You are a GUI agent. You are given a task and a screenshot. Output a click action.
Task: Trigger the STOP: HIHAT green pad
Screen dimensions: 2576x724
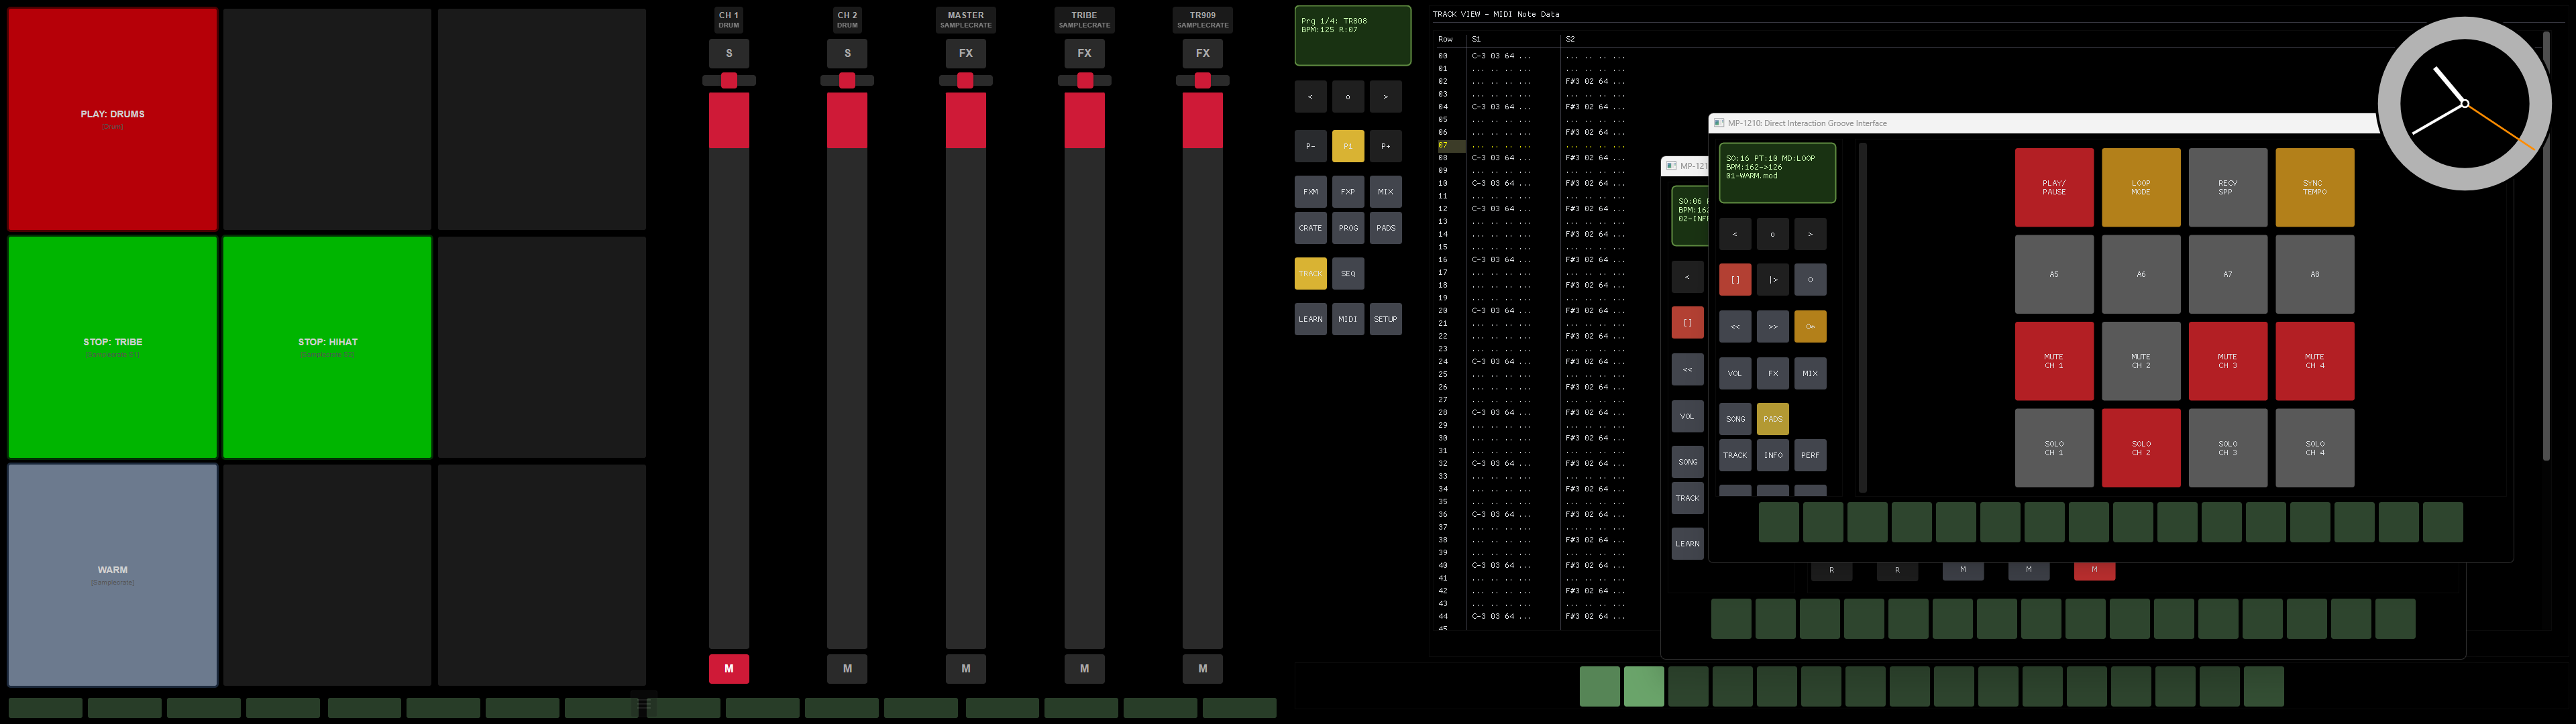coord(327,346)
